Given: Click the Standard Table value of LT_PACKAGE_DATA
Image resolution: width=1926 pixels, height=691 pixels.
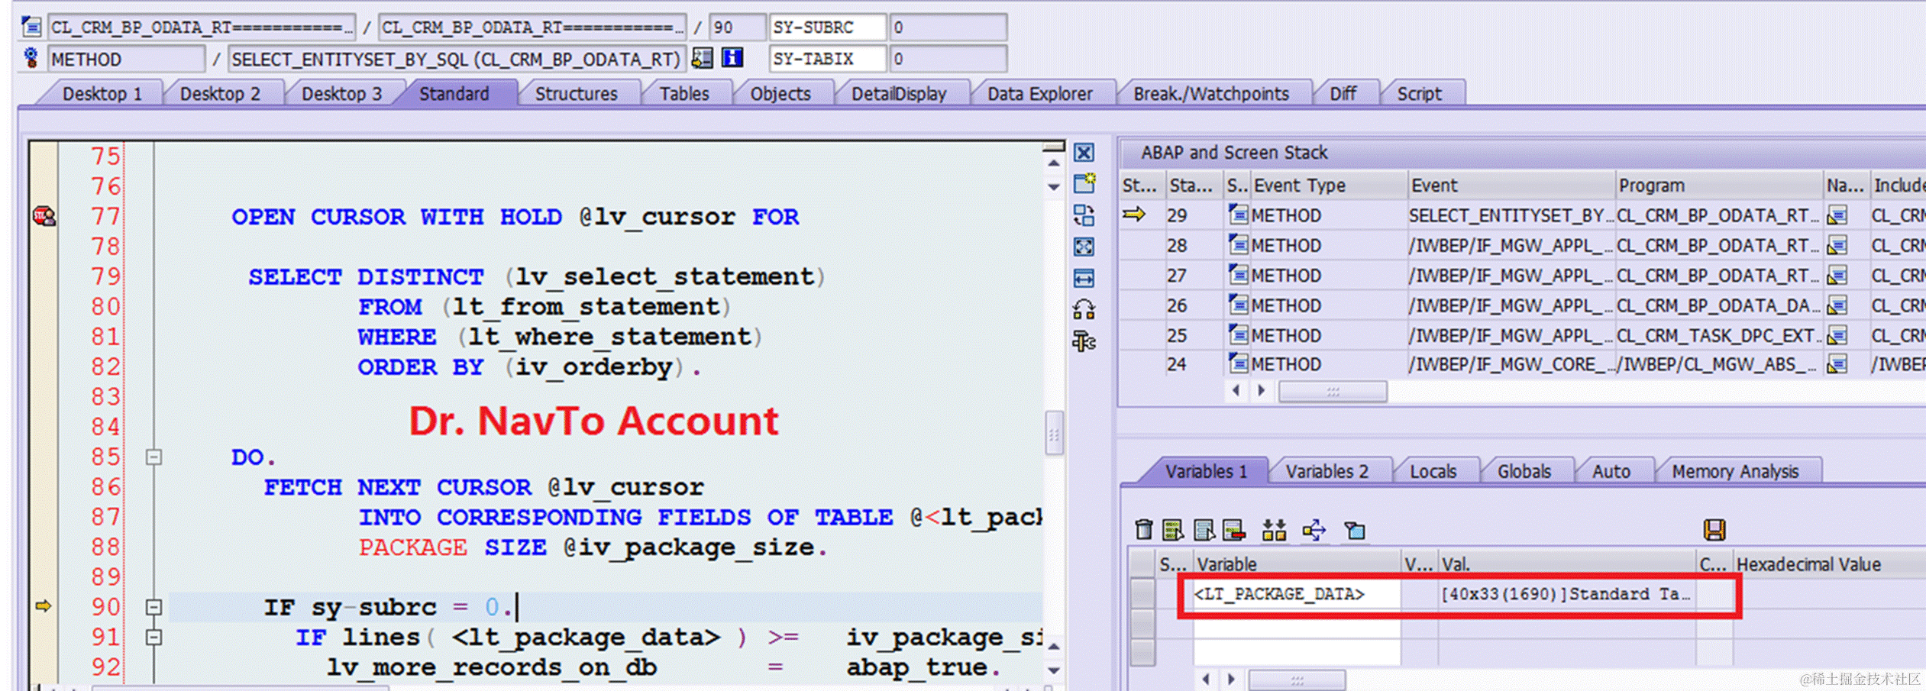Looking at the screenshot, I should pyautogui.click(x=1566, y=594).
